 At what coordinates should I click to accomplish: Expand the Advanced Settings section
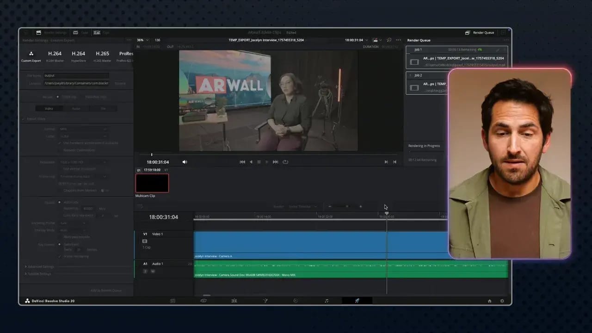pos(40,266)
